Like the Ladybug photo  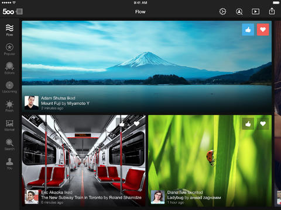tap(248, 124)
